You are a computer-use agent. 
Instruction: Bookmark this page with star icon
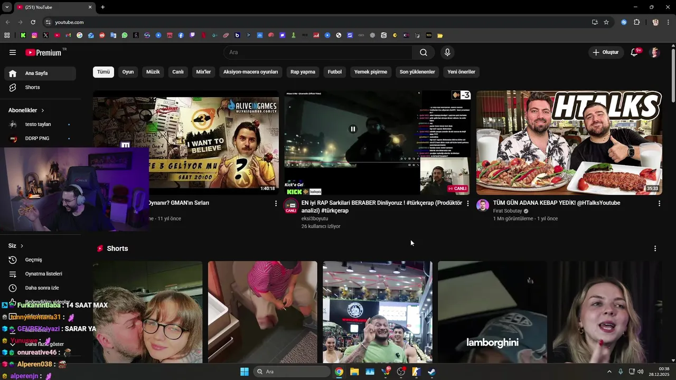606,22
